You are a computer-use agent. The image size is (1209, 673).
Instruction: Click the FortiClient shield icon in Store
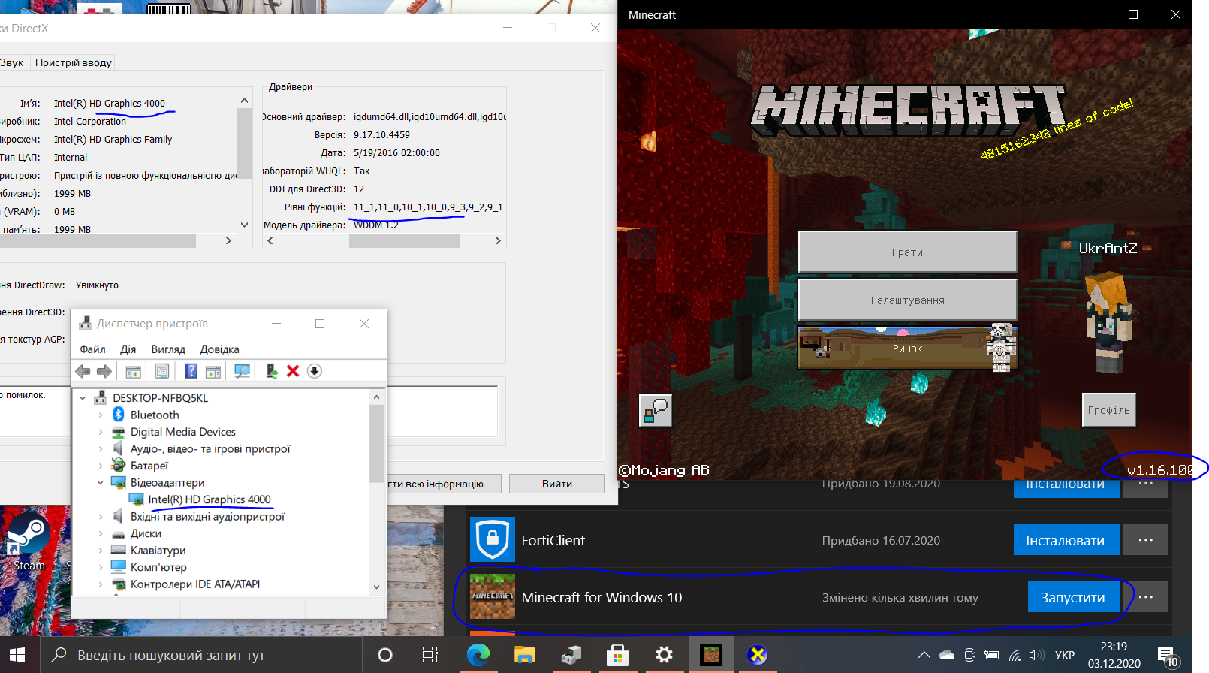click(493, 539)
